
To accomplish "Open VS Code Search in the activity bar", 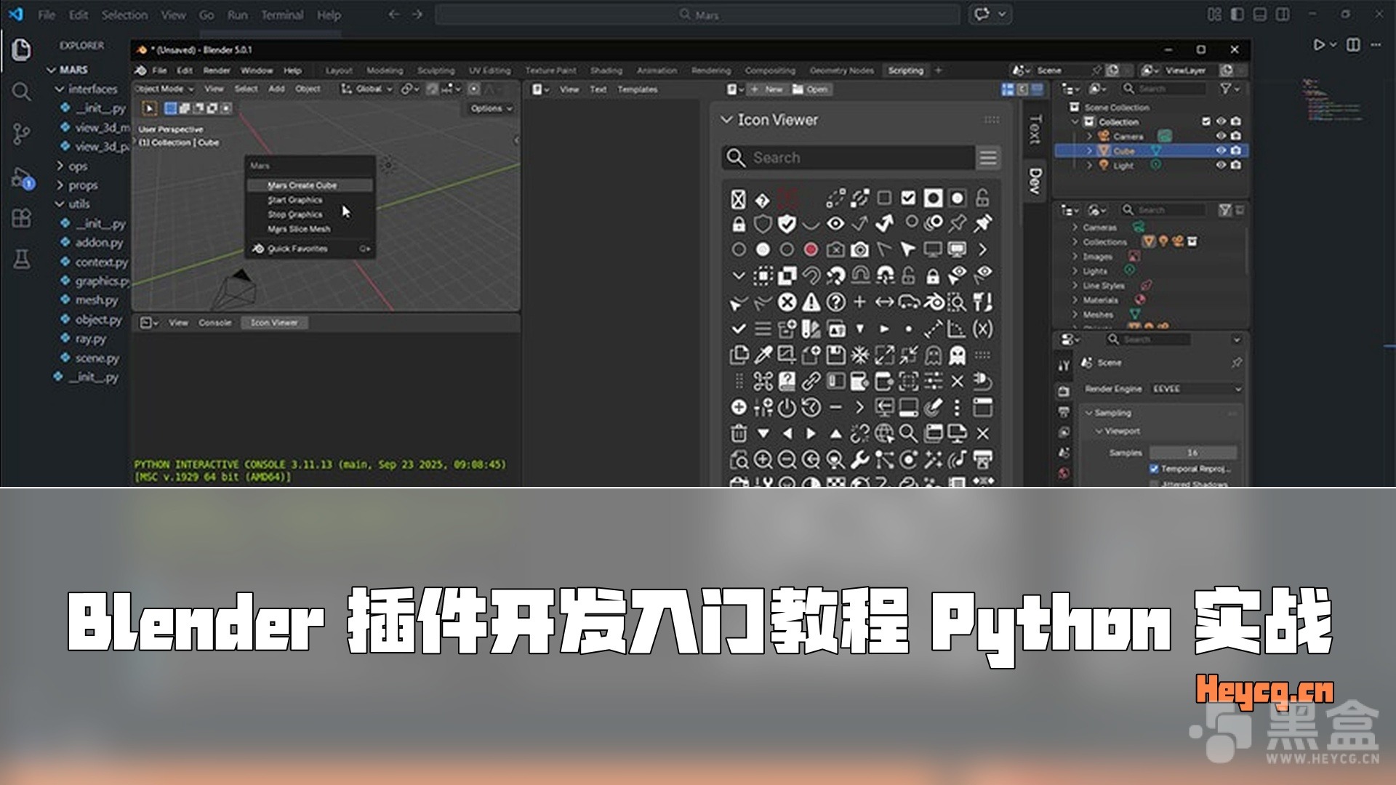I will pyautogui.click(x=21, y=92).
